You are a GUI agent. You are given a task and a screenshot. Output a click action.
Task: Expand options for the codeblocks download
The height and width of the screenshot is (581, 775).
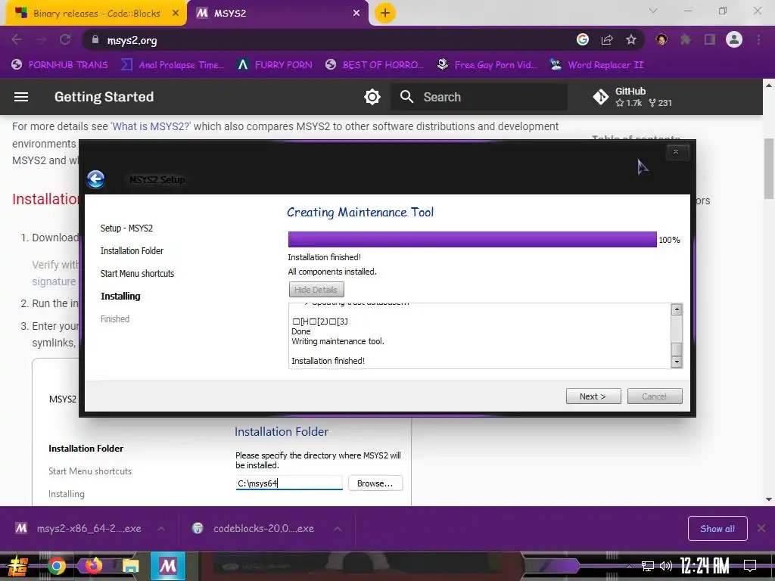[337, 529]
